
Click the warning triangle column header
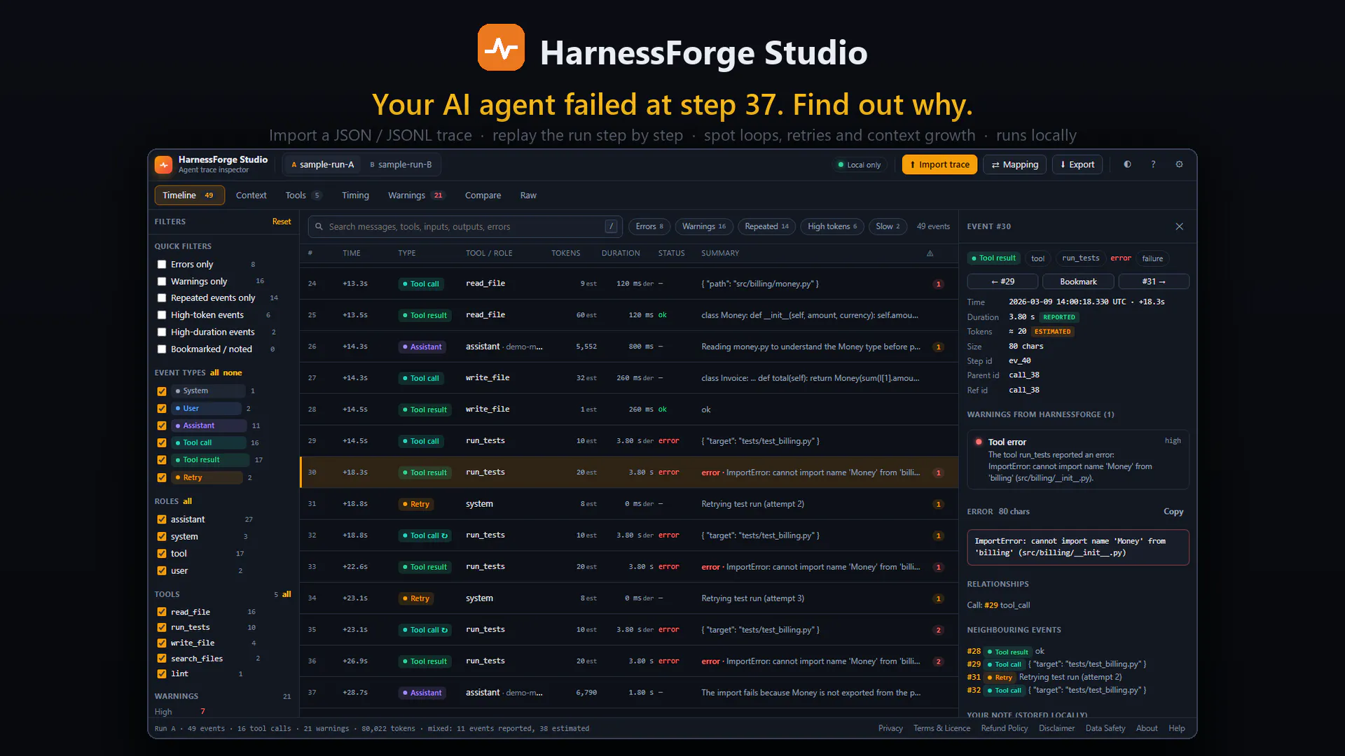(x=930, y=253)
